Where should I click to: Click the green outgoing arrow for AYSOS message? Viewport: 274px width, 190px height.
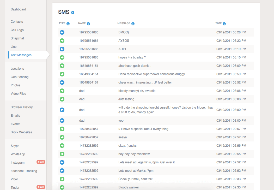coord(62,41)
